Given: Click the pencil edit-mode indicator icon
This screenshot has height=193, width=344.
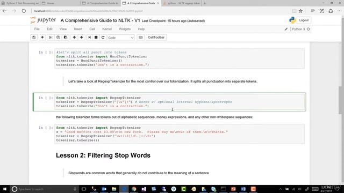Looking at the screenshot, I should (x=286, y=29).
